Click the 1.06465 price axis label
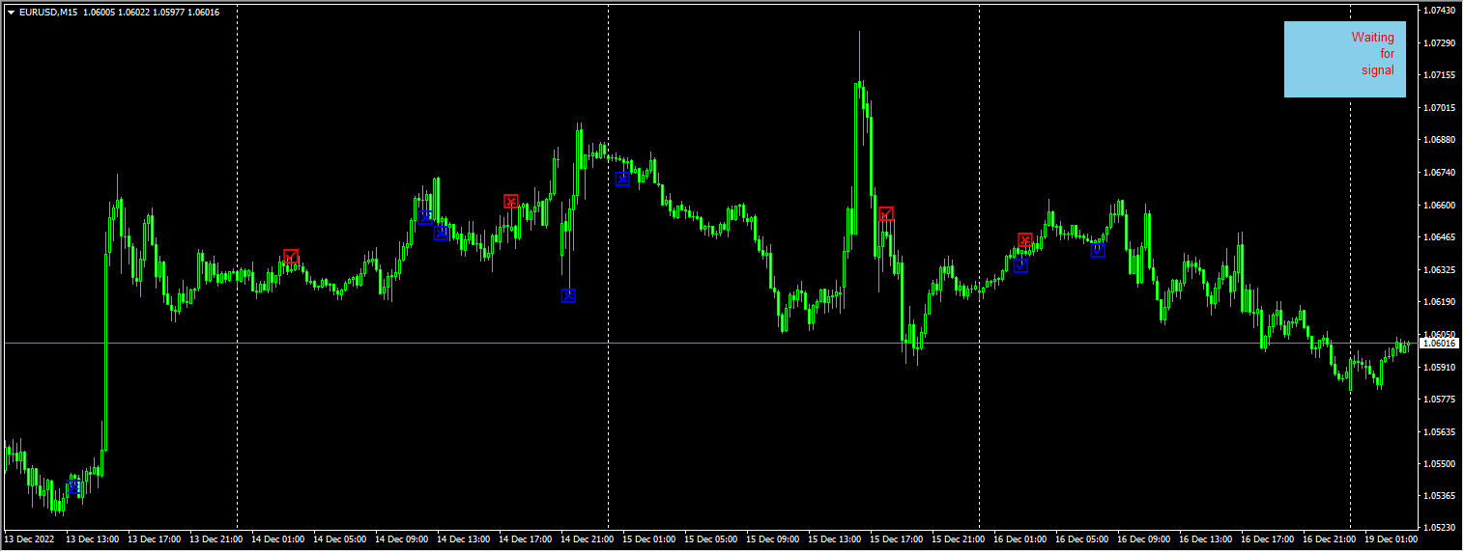 pyautogui.click(x=1440, y=236)
